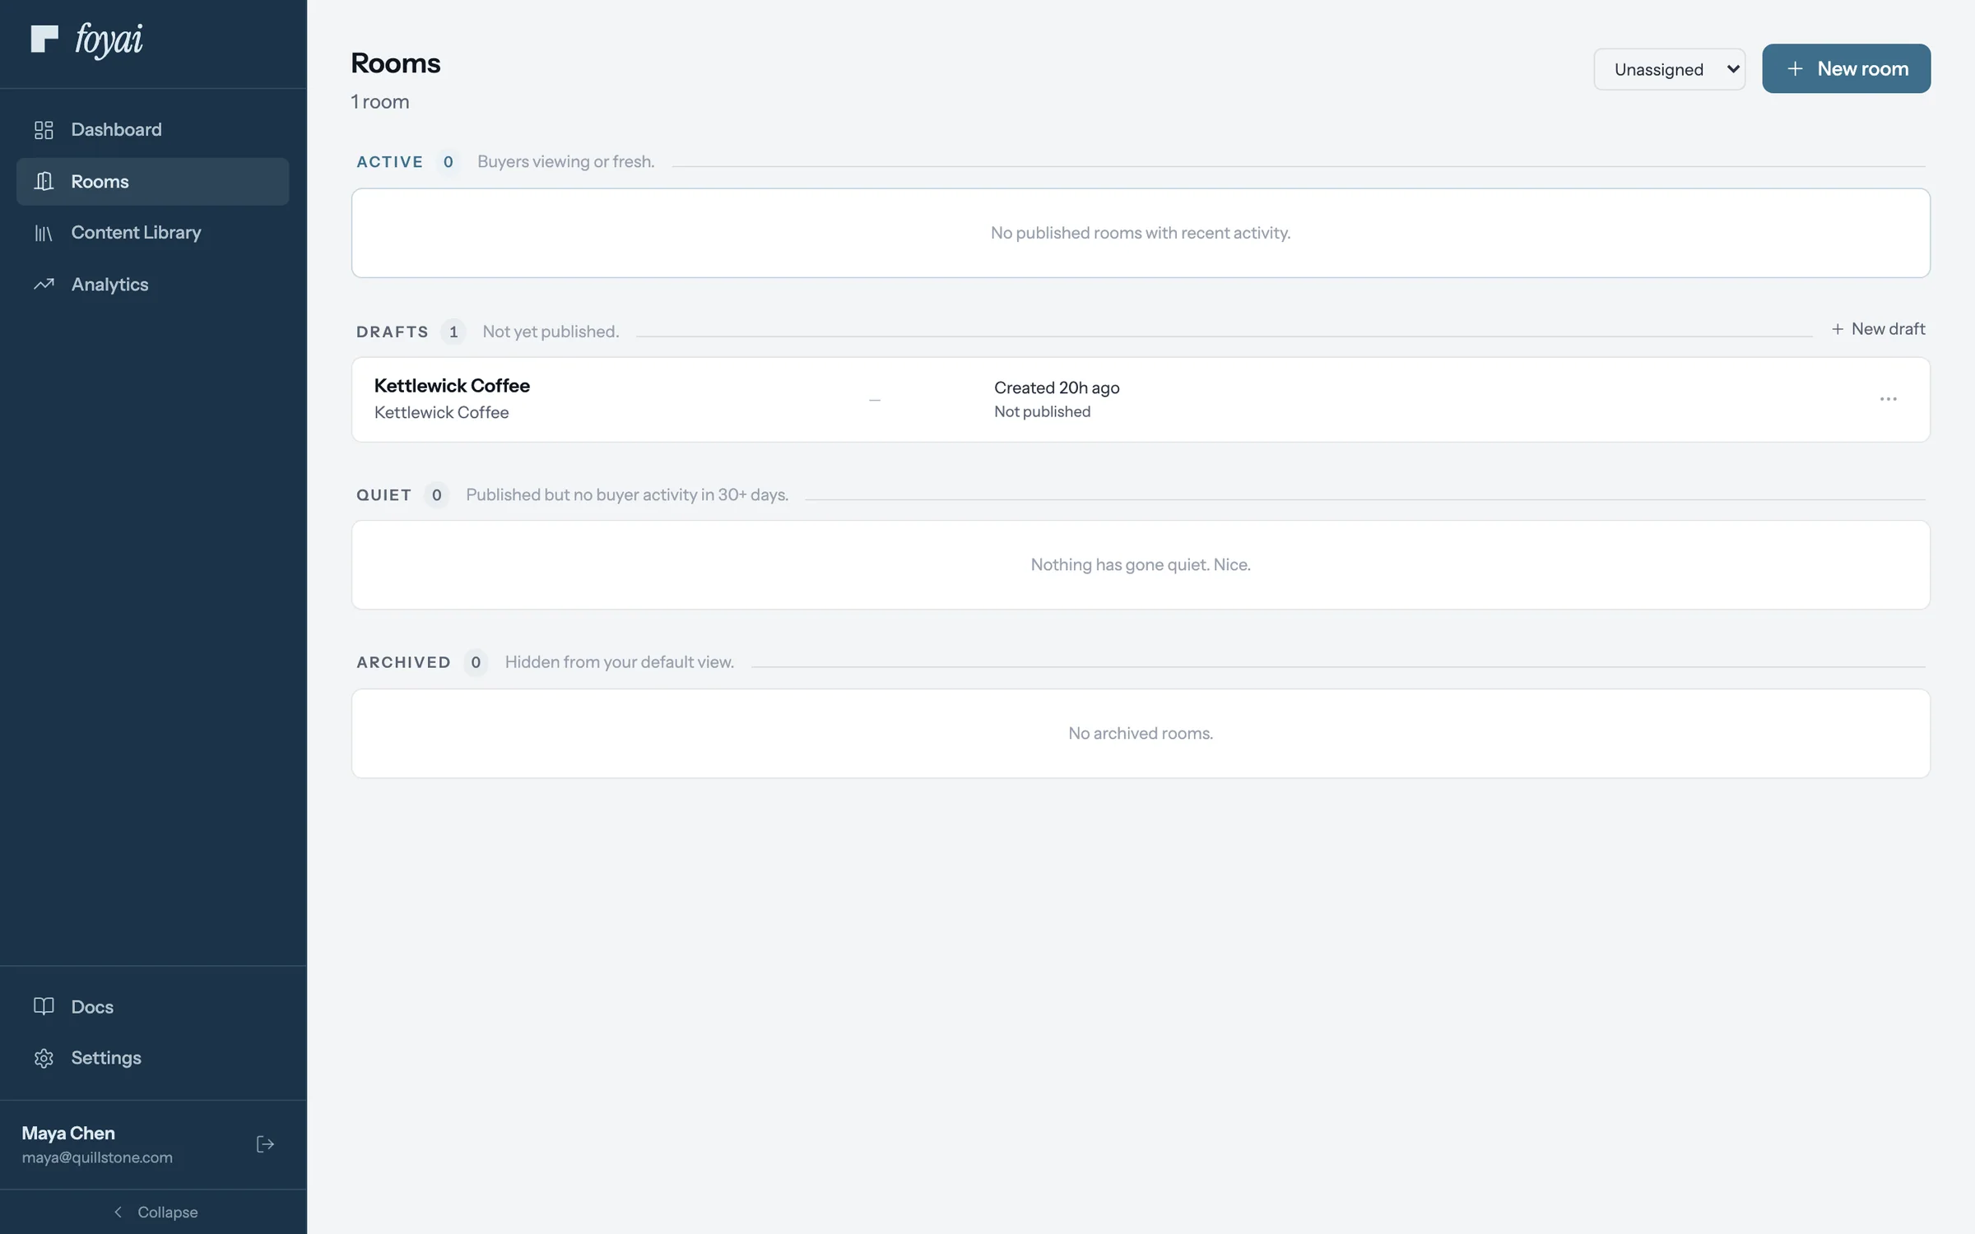The image size is (1975, 1234).
Task: Click the foyai wordmark
Action: click(x=109, y=39)
